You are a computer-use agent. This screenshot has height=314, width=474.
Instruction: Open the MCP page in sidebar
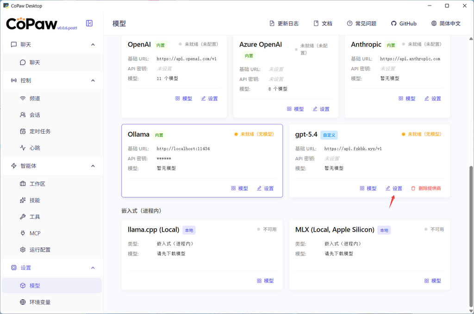[52, 234]
